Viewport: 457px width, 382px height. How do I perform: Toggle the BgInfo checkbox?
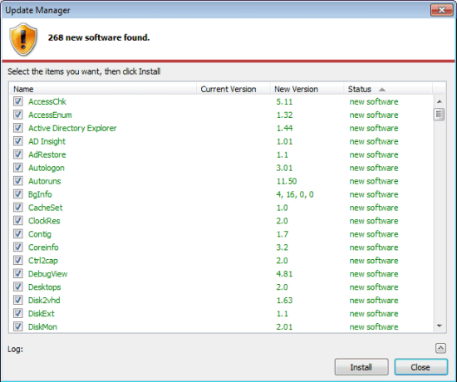(18, 194)
